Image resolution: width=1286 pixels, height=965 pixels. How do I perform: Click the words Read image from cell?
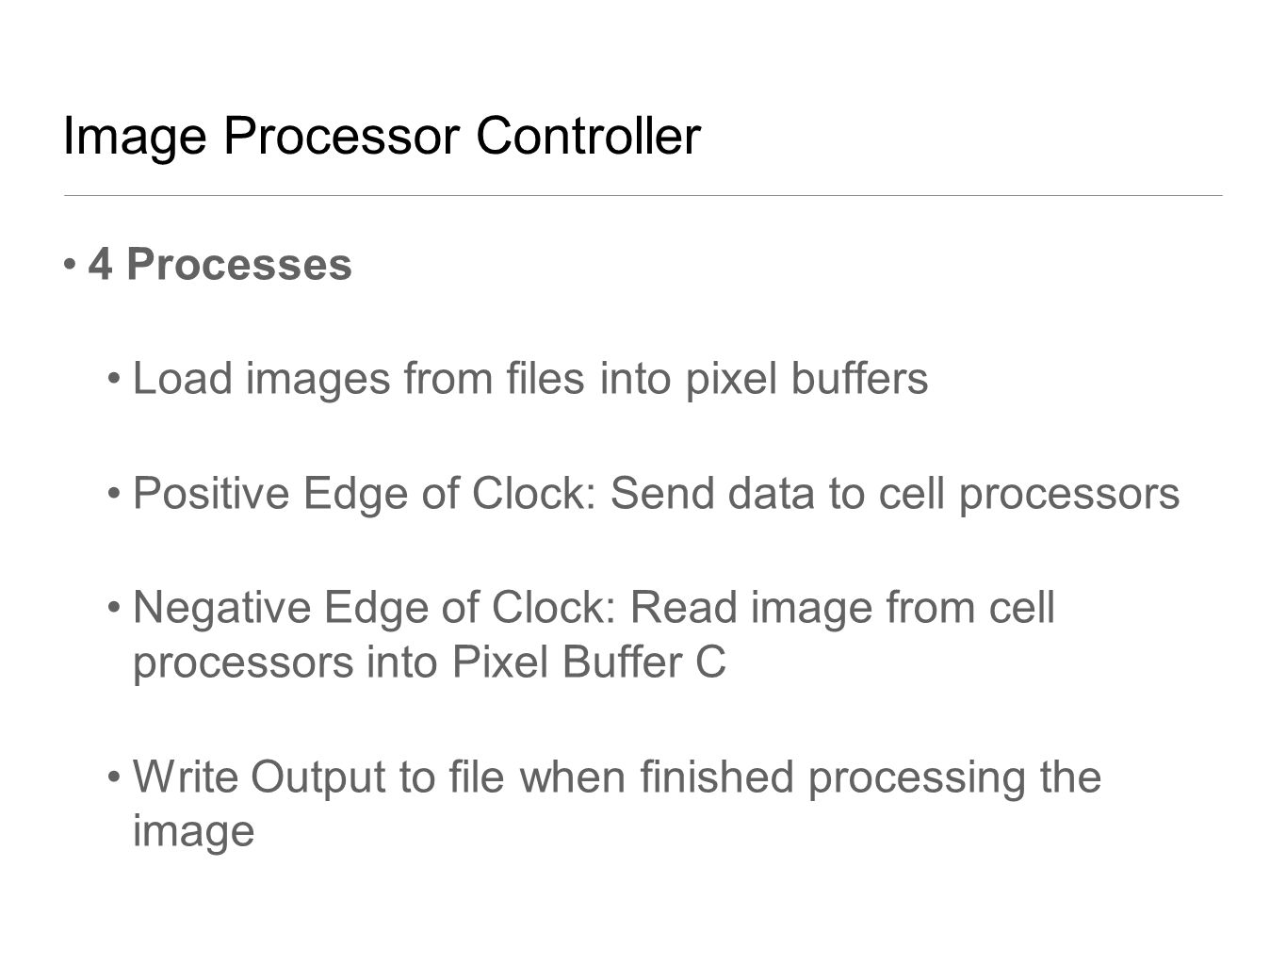pos(842,607)
